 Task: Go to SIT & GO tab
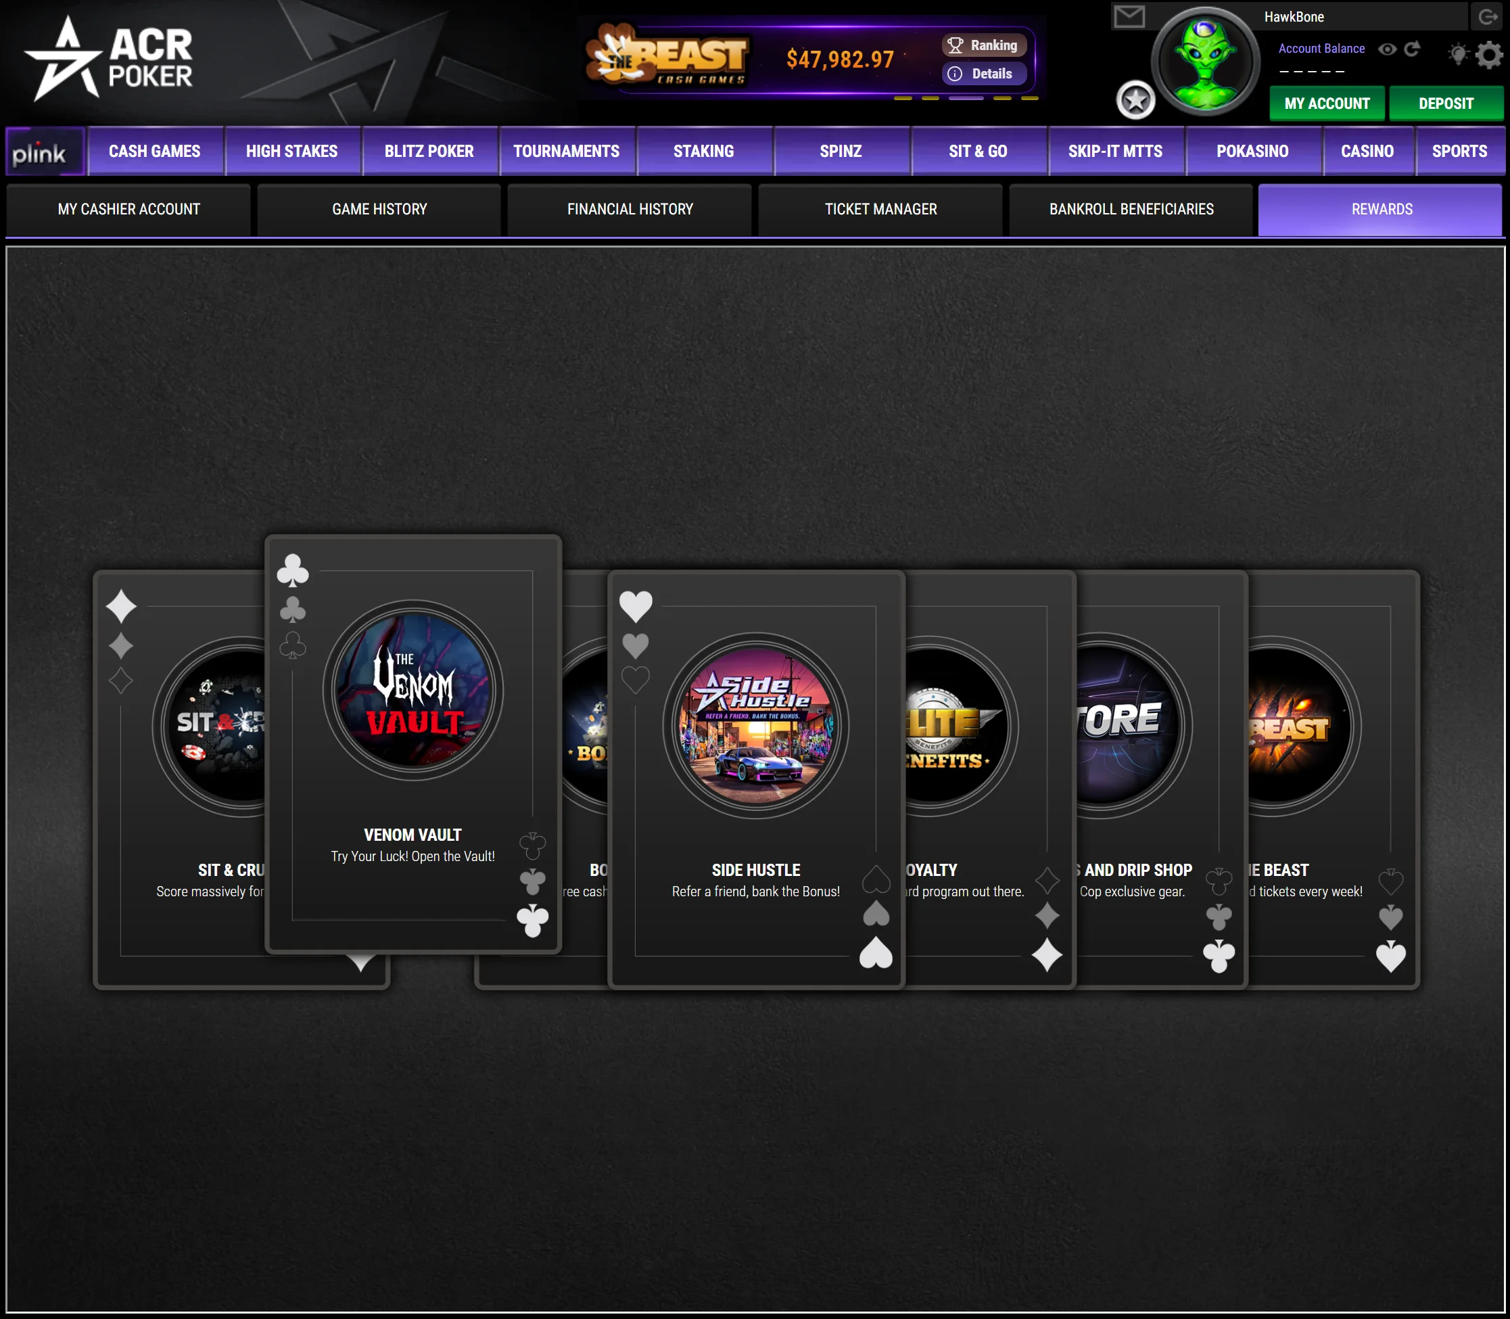pyautogui.click(x=978, y=152)
